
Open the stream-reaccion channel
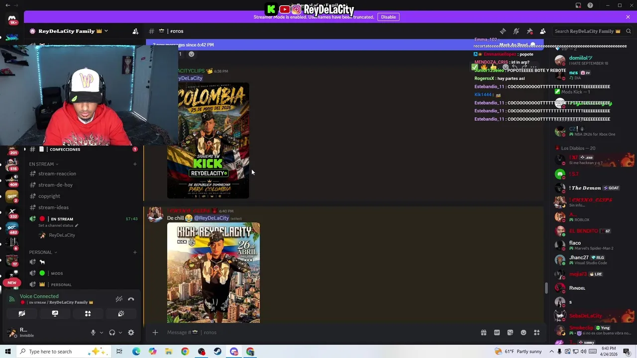point(57,174)
